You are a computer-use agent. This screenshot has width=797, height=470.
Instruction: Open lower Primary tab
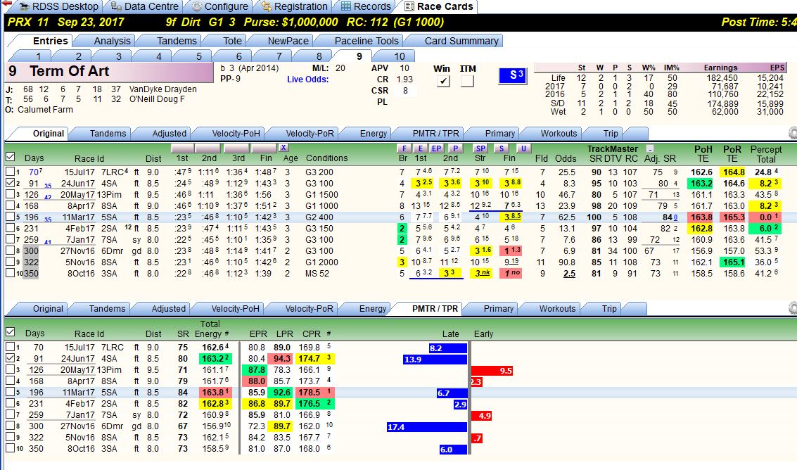point(498,308)
